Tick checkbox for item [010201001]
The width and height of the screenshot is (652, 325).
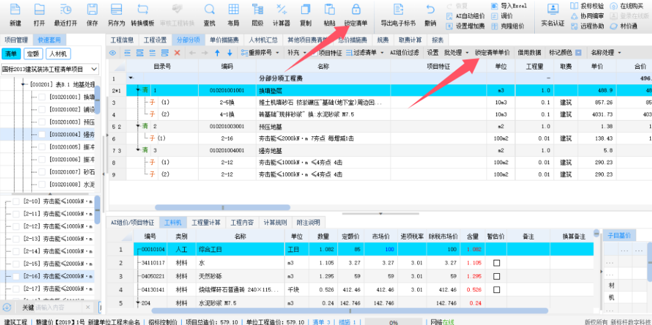(42, 97)
